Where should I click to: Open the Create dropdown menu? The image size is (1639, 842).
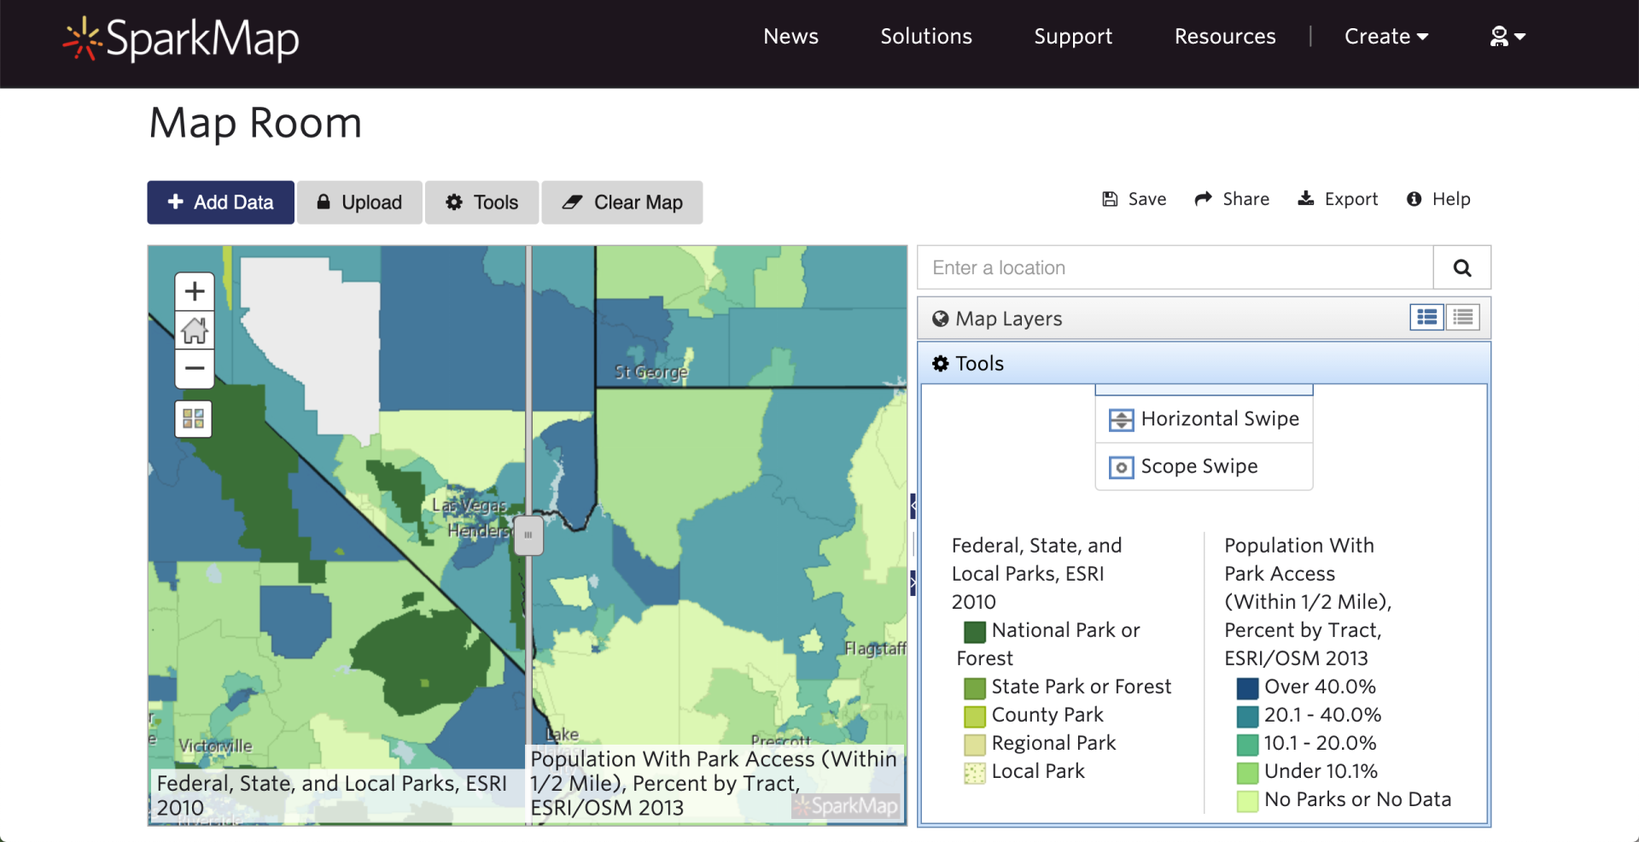(x=1385, y=37)
